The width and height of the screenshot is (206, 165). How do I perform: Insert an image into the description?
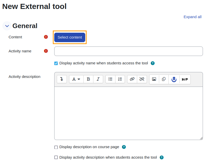point(154,79)
